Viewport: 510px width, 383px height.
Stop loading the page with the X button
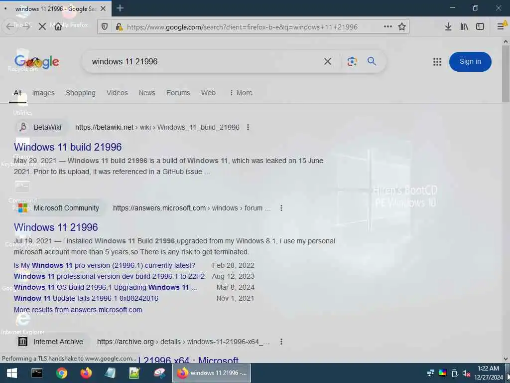[42, 27]
